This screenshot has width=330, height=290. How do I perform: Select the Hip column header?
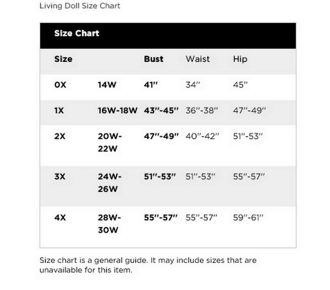[x=240, y=59]
